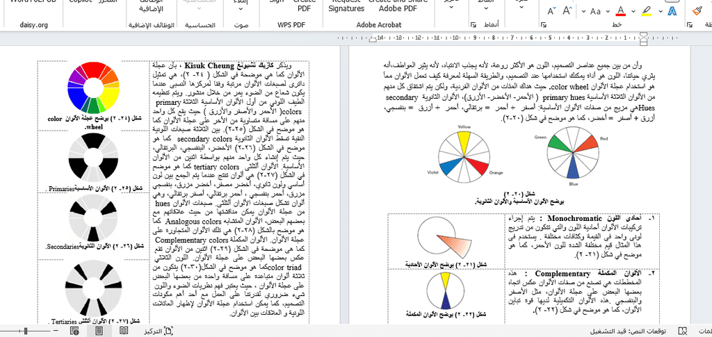
Task: Open the Clipboard group dialog launcher
Action: 689,25
